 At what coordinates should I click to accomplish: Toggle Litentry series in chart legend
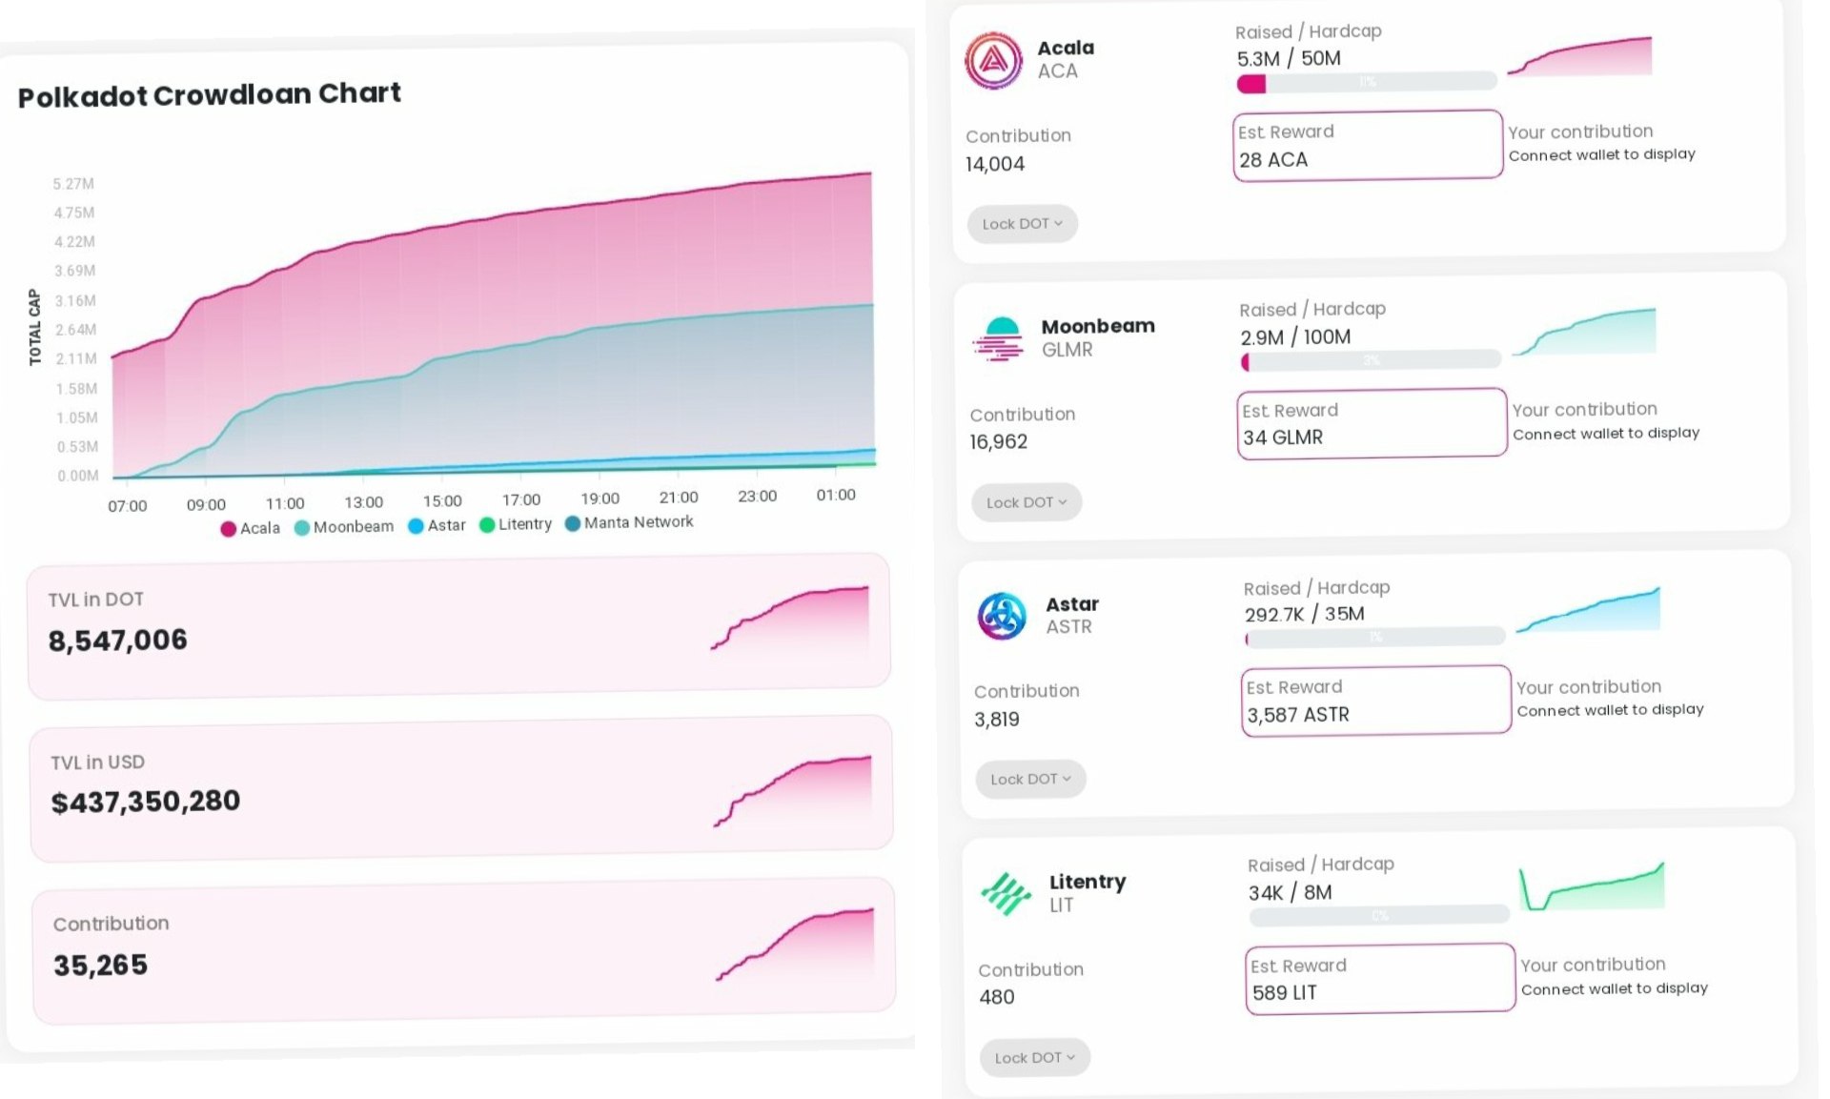(516, 524)
